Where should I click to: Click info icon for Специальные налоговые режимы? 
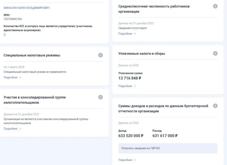tap(101, 55)
